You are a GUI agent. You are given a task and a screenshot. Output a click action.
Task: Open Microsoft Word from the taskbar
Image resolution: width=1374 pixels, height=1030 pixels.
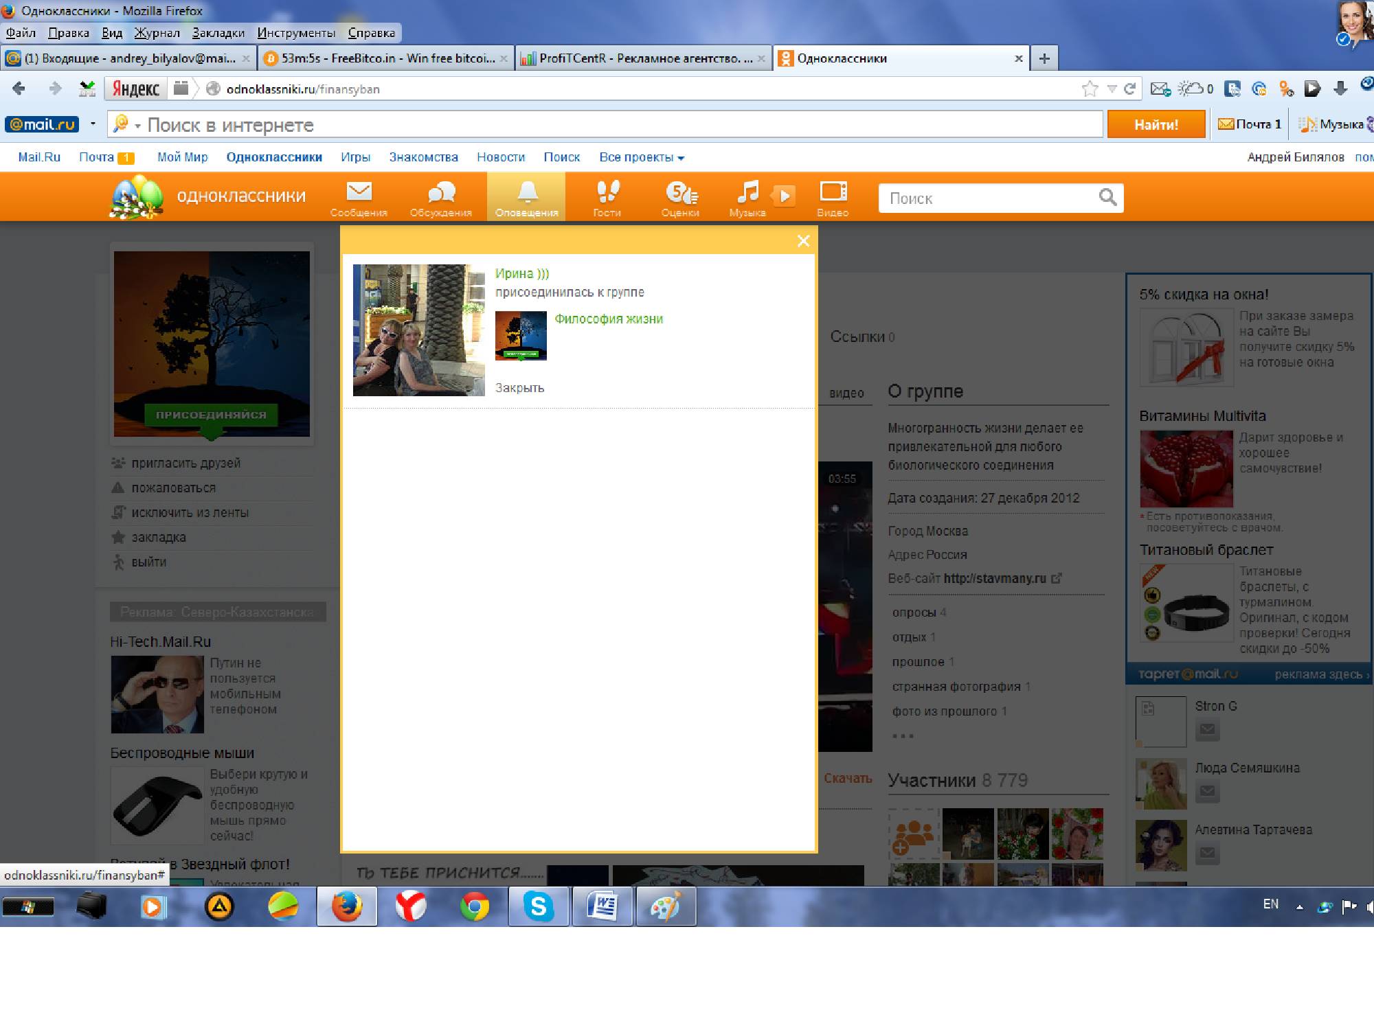click(602, 906)
